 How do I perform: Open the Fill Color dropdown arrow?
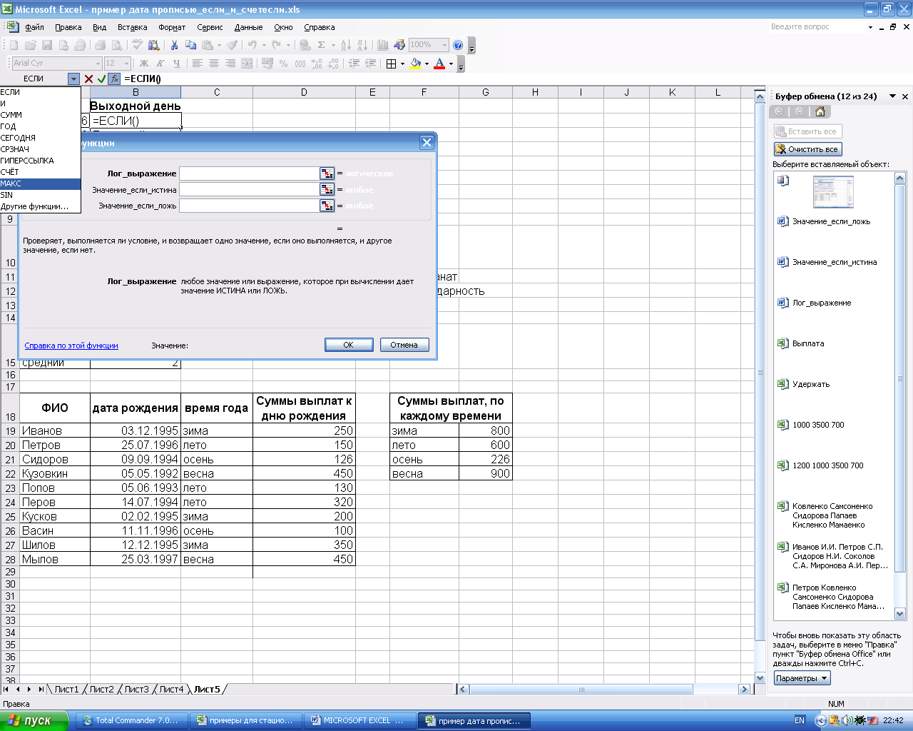click(427, 64)
